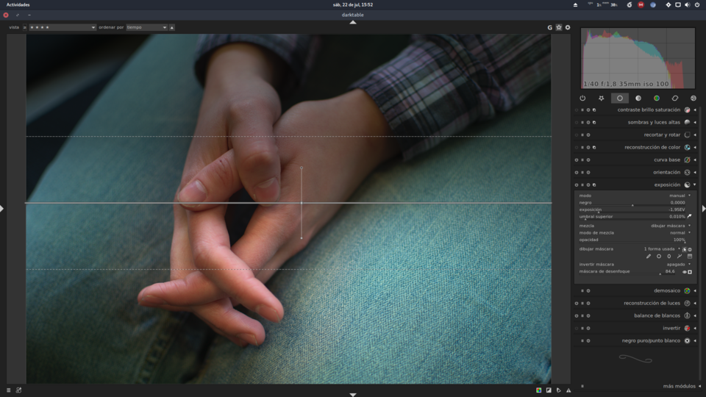This screenshot has height=397, width=706.
Task: Expand the curva base module
Action: pos(695,160)
